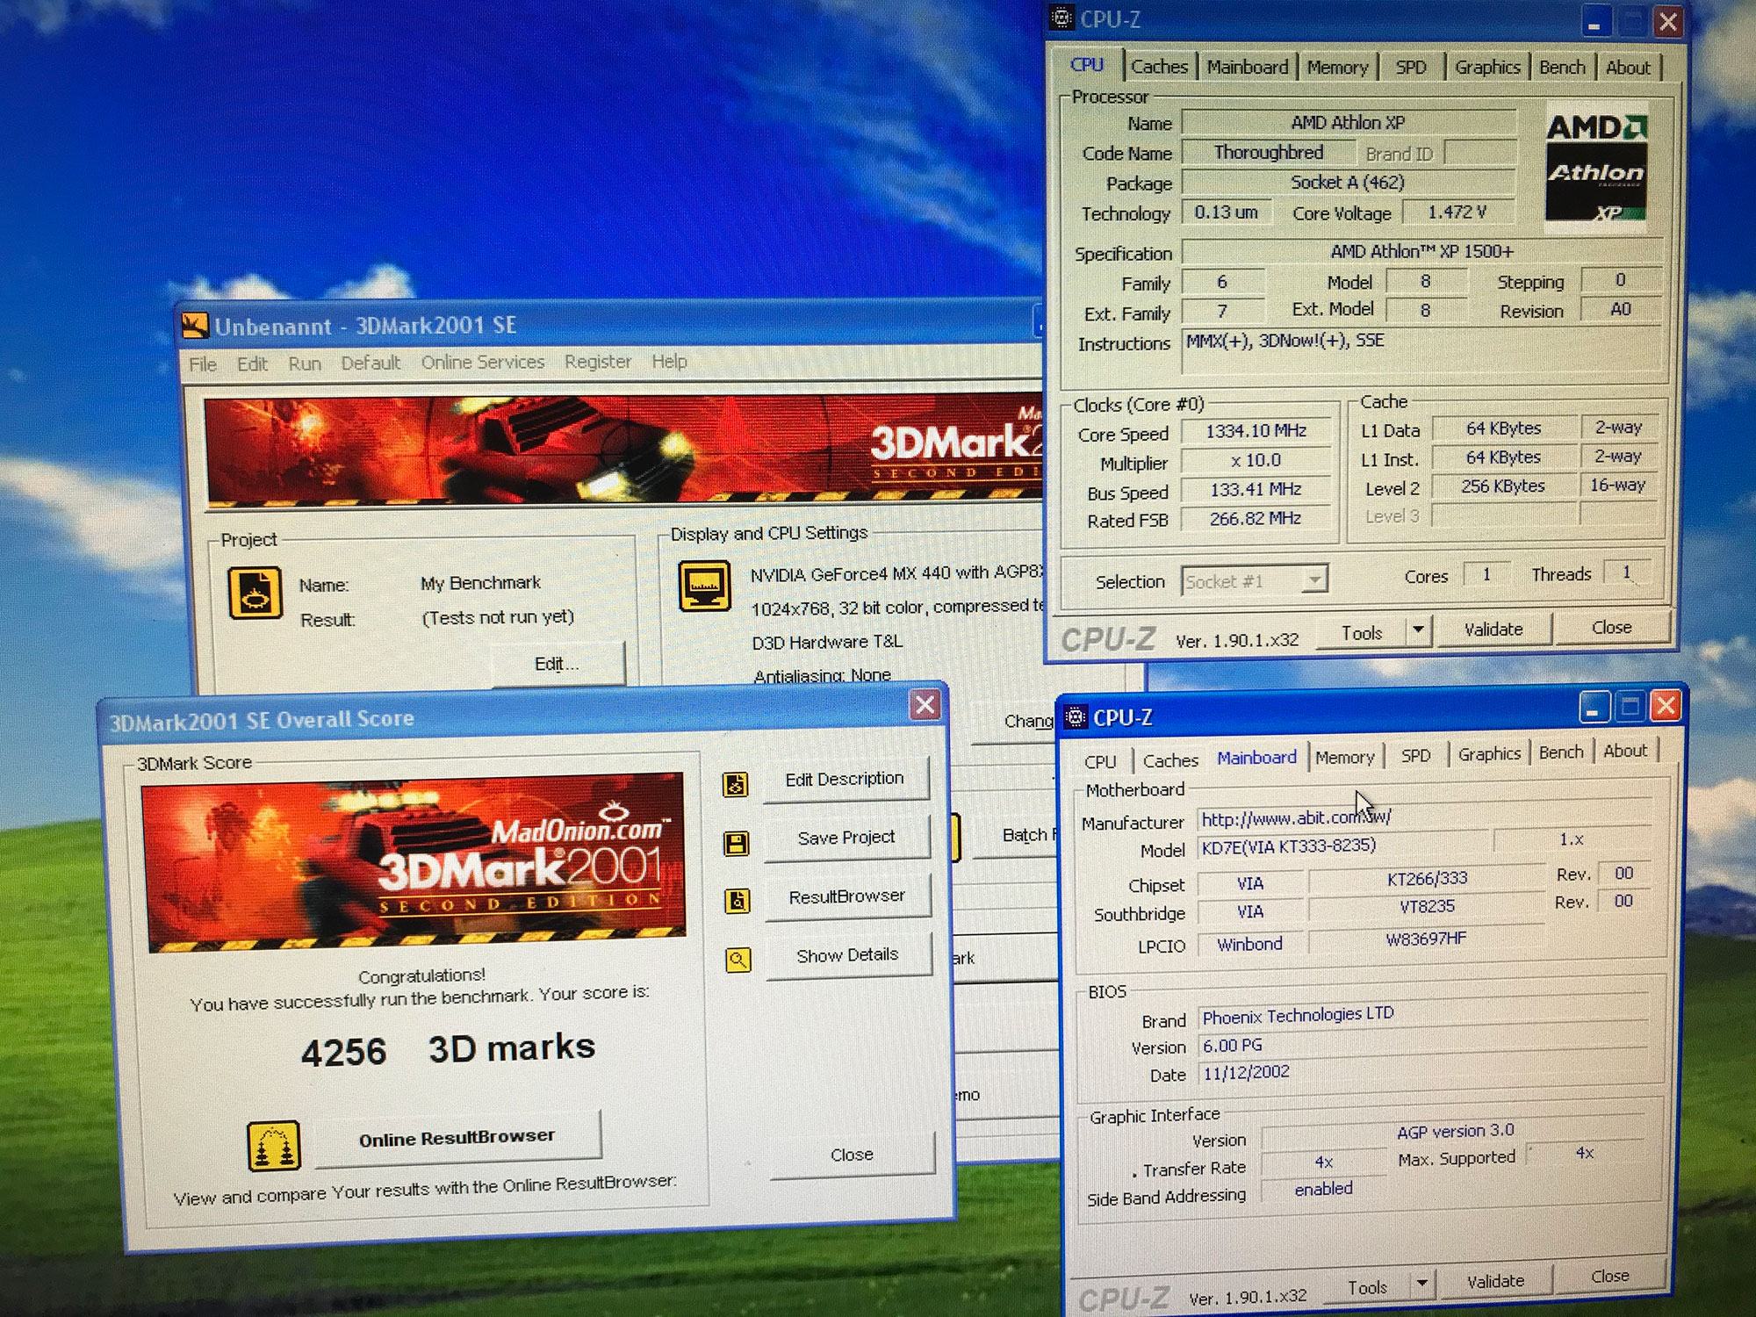Close the 3DMark2001 SE Overall Score dialog
The height and width of the screenshot is (1317, 1756).
point(925,704)
